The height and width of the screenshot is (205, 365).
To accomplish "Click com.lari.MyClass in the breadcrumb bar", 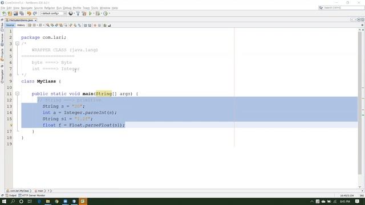I will 19,191.
